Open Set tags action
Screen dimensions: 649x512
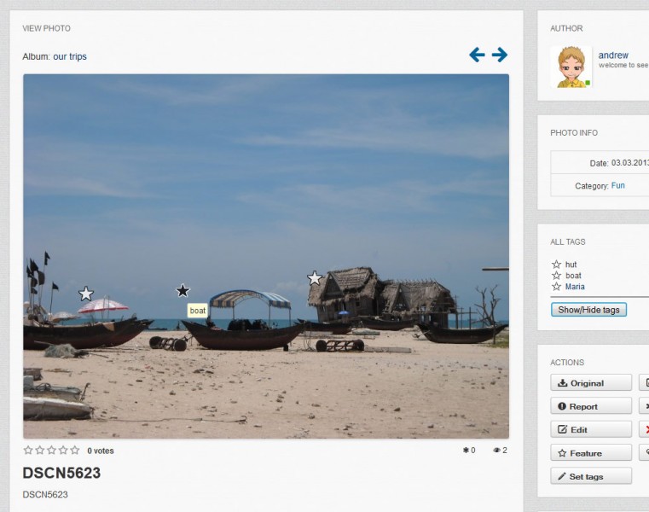(x=591, y=476)
